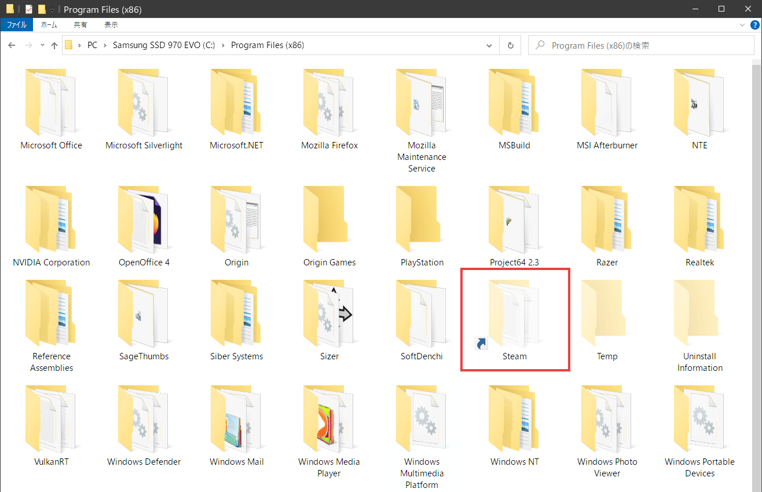Select the Windows Multimedia Platform folder icon
Viewport: 762px width, 492px height.
point(422,419)
